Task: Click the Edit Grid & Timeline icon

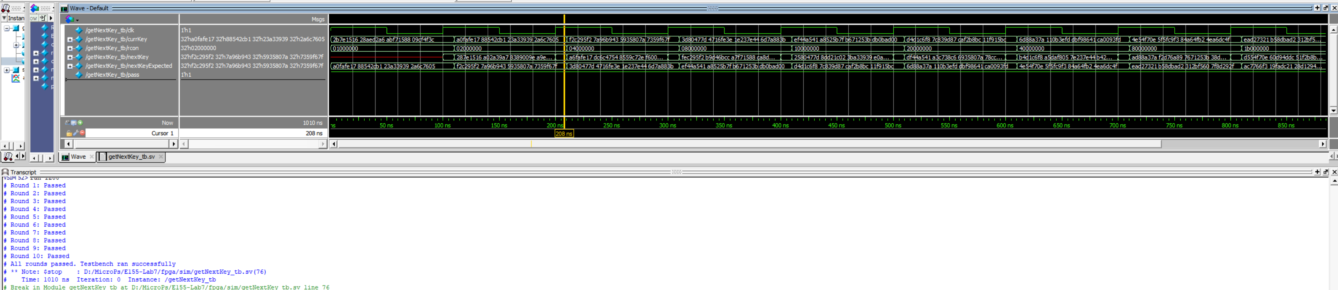Action: point(74,123)
